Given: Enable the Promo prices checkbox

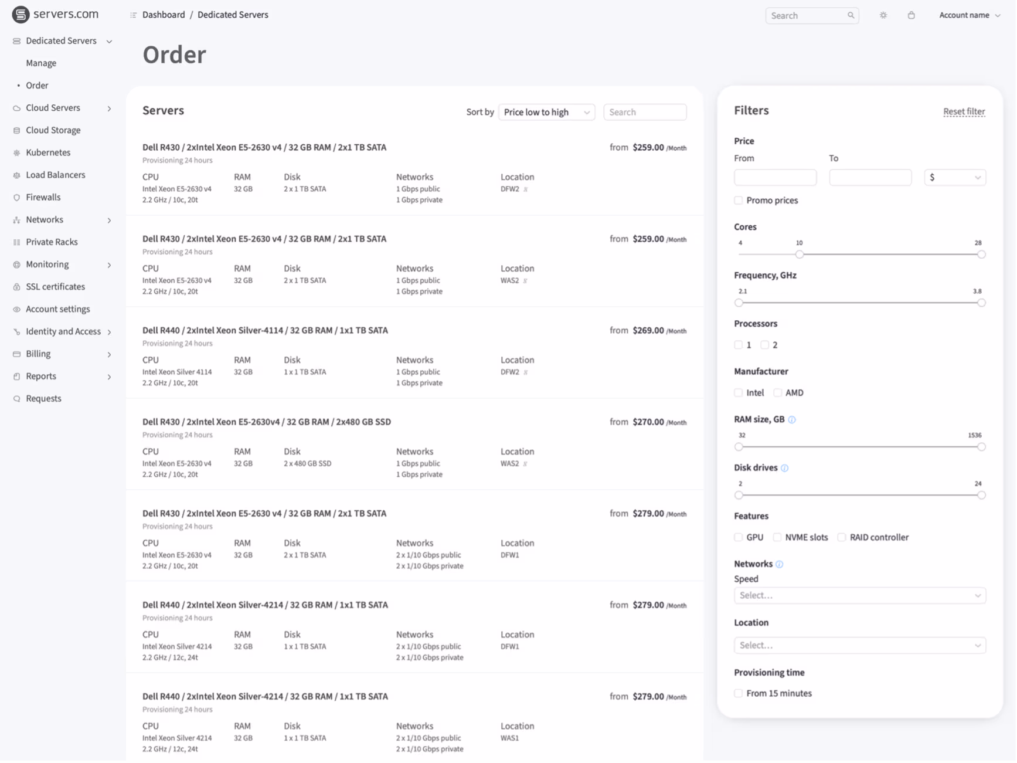Looking at the screenshot, I should (x=739, y=201).
